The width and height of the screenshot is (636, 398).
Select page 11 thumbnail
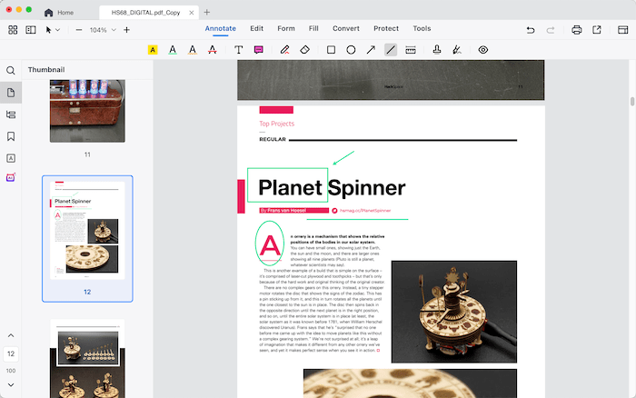coord(87,112)
